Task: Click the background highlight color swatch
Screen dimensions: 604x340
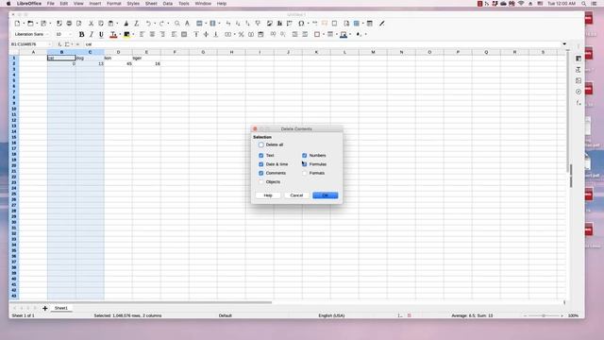Action: point(126,34)
